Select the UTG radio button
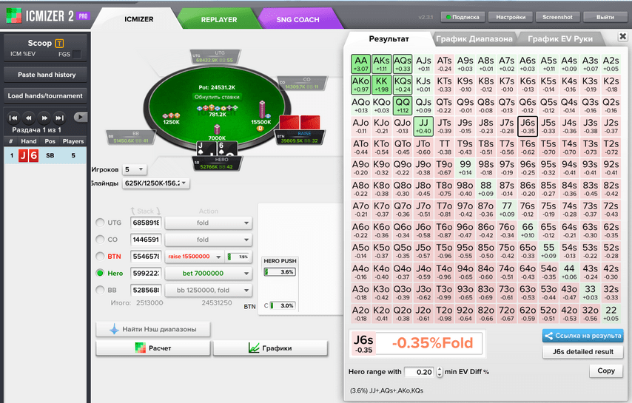 100,223
